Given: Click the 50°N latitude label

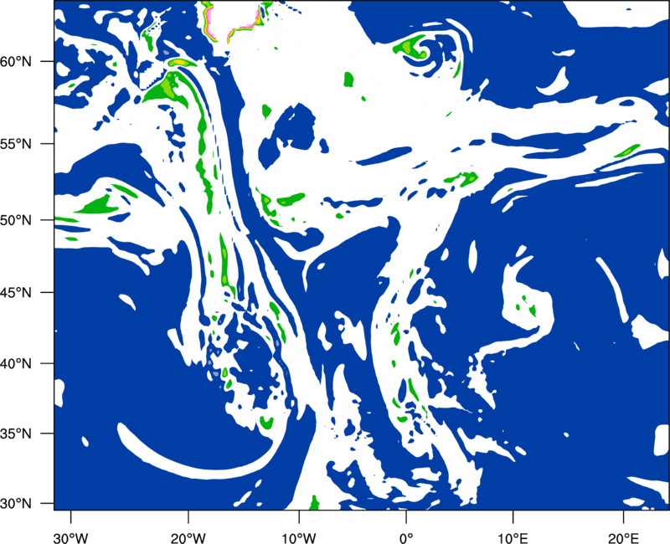Looking at the screenshot, I should point(16,220).
